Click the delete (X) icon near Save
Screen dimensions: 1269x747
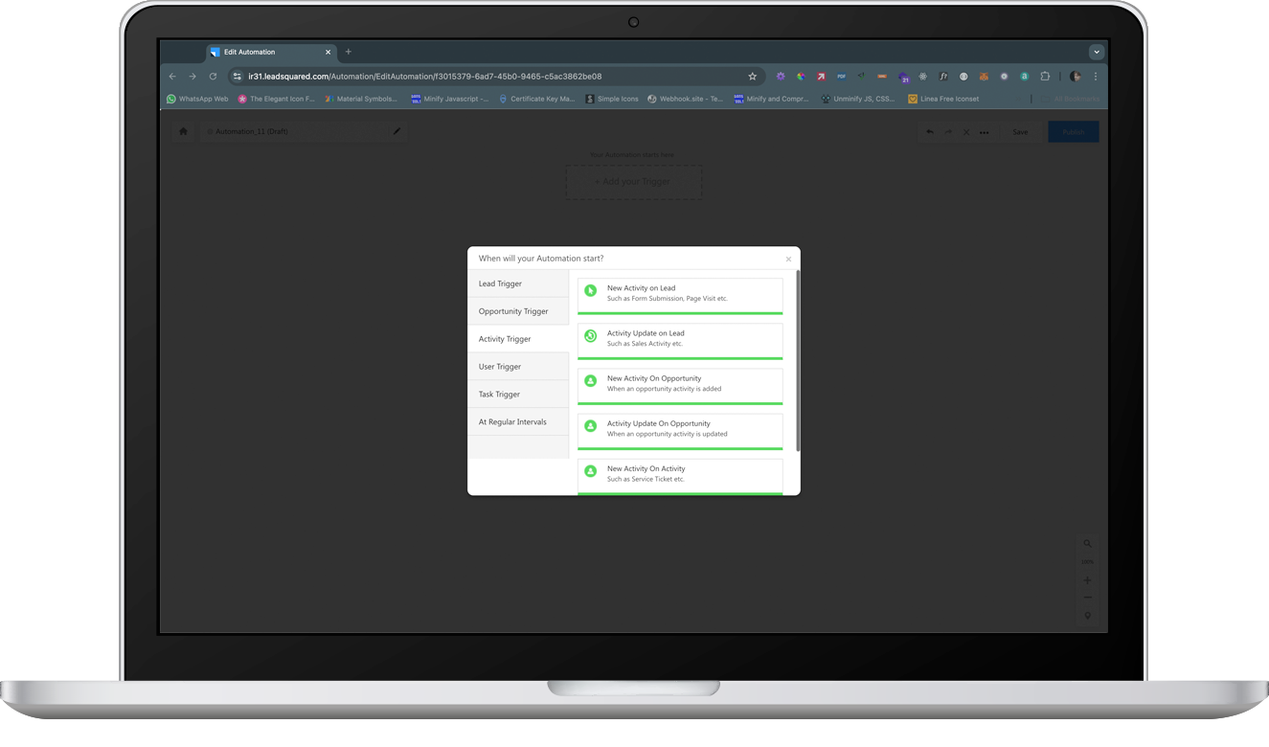(964, 131)
